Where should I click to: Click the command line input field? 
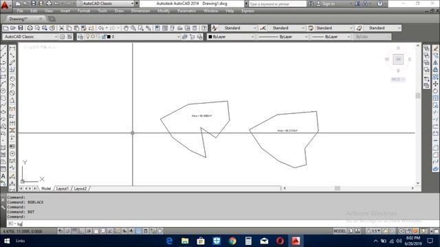click(x=221, y=224)
